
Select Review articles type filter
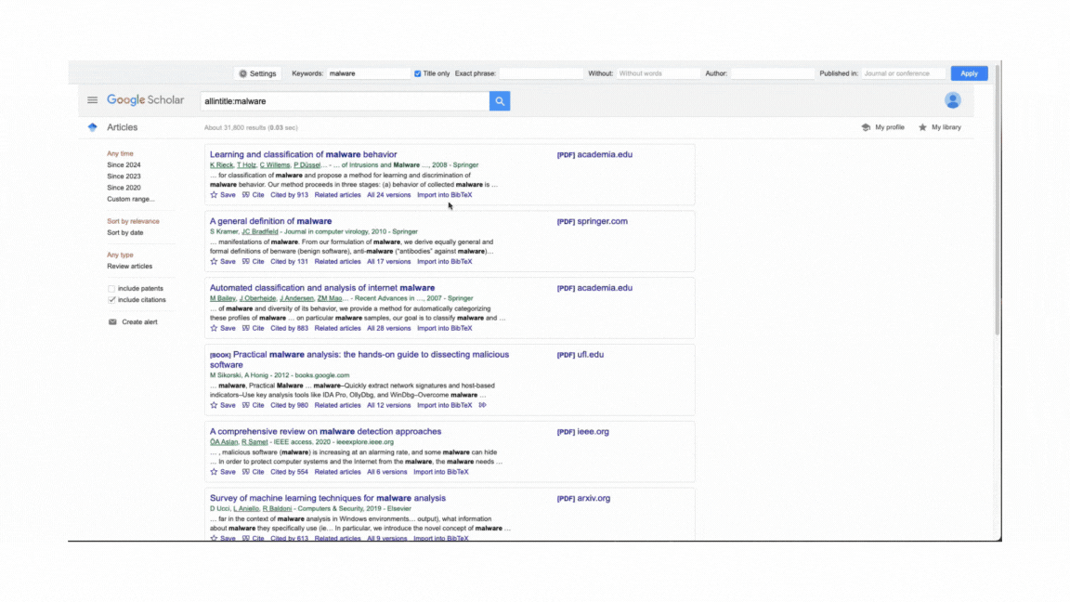tap(130, 267)
